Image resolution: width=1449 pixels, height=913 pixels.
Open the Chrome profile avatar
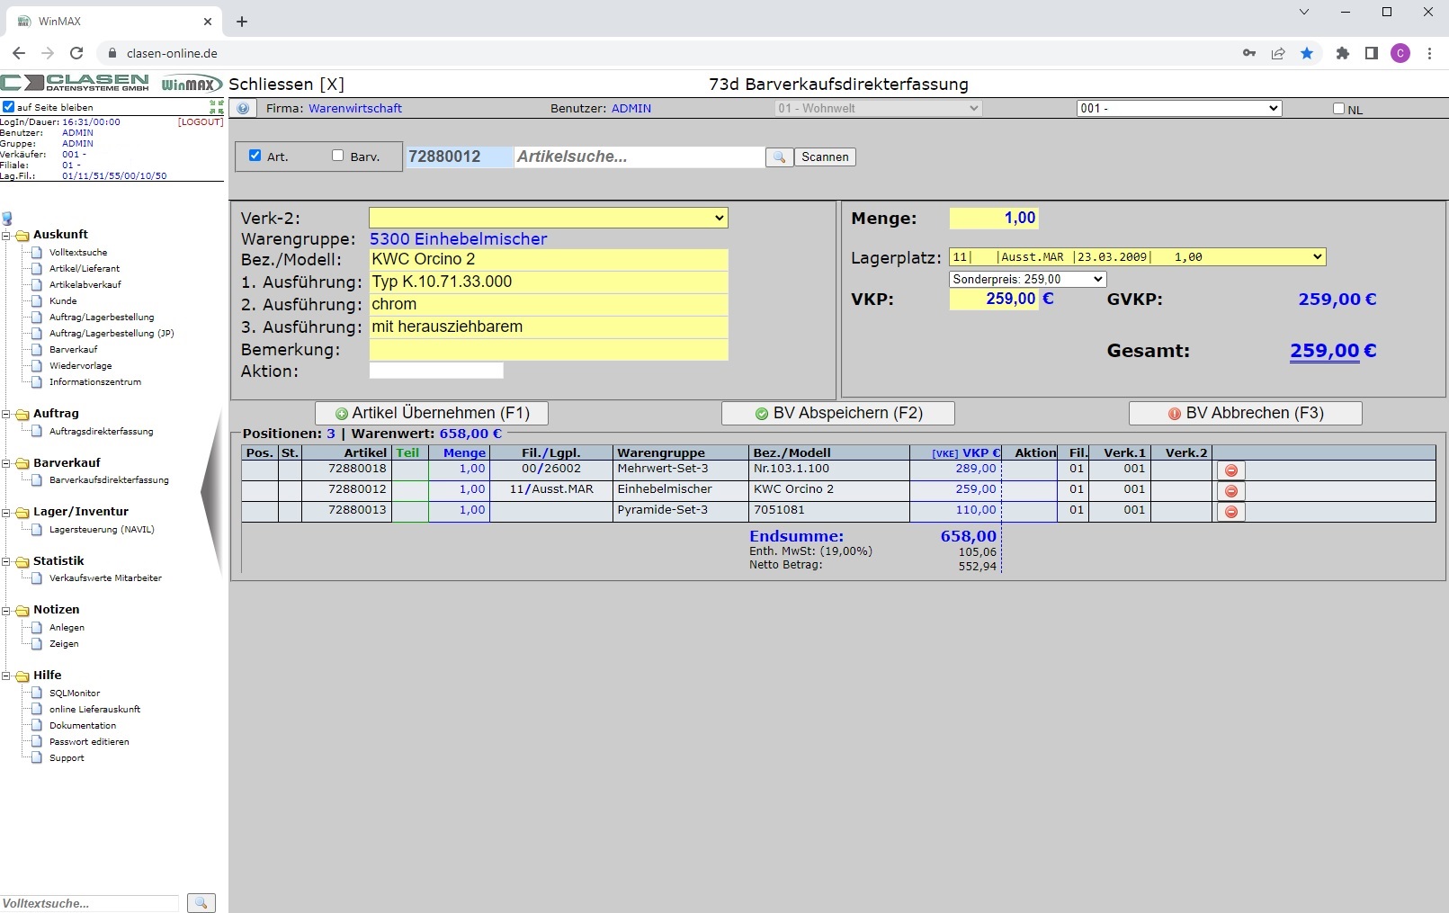pyautogui.click(x=1400, y=53)
